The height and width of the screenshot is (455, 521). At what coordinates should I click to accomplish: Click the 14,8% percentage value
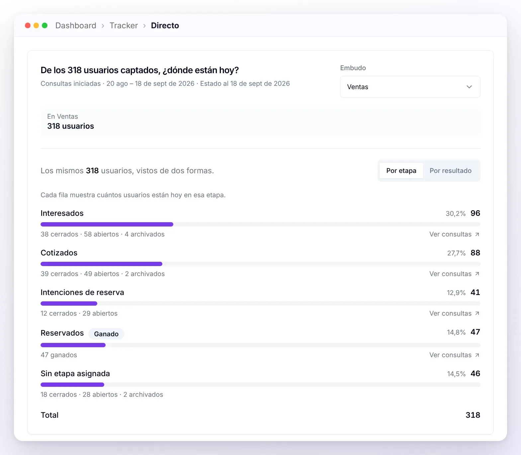point(456,333)
